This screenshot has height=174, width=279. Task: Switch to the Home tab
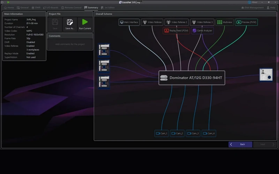point(9,7)
